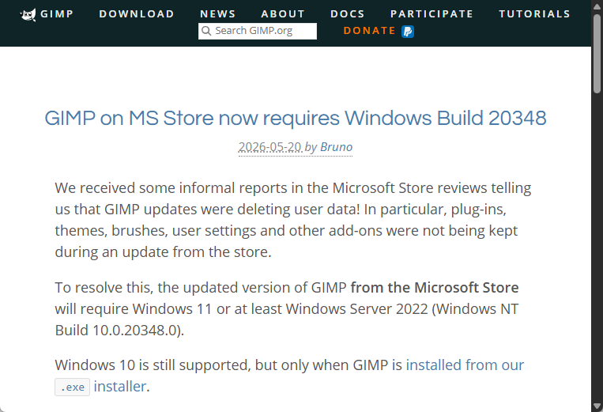Open the Participate page
Image resolution: width=603 pixels, height=412 pixels.
[432, 14]
